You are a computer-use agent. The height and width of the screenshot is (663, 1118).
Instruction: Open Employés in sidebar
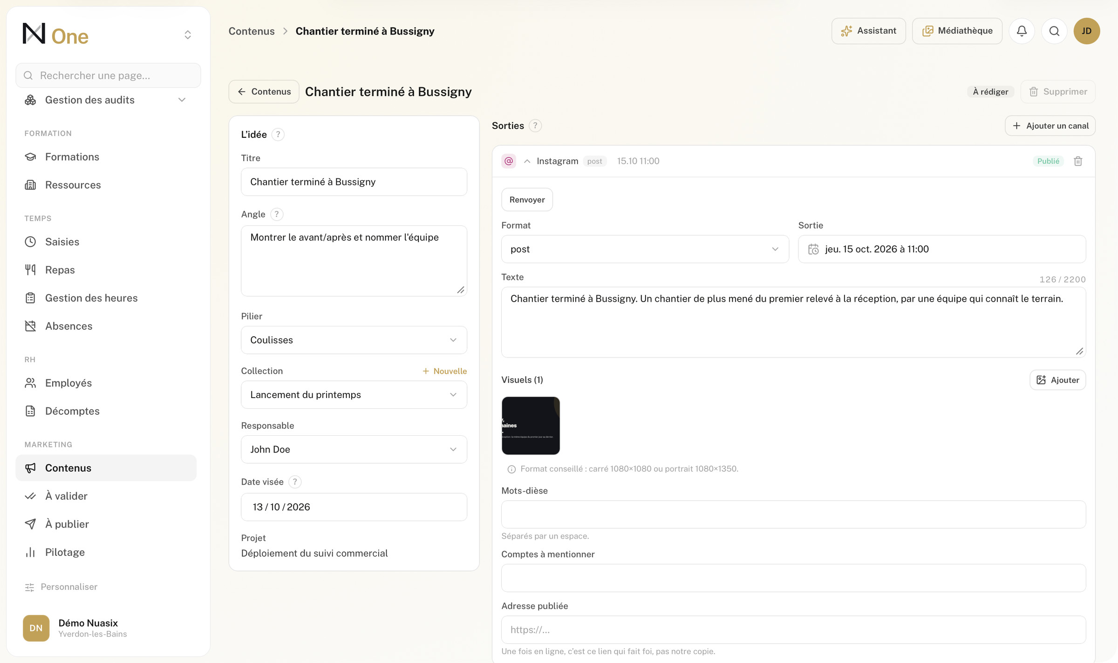(x=106, y=383)
